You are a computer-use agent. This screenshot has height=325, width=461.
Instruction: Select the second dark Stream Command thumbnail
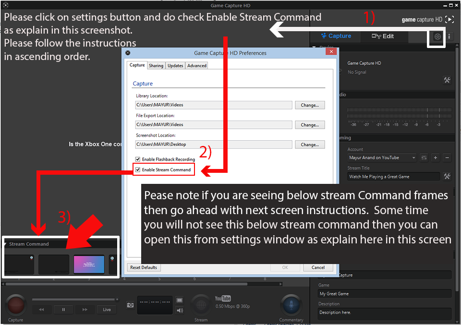pyautogui.click(x=54, y=265)
